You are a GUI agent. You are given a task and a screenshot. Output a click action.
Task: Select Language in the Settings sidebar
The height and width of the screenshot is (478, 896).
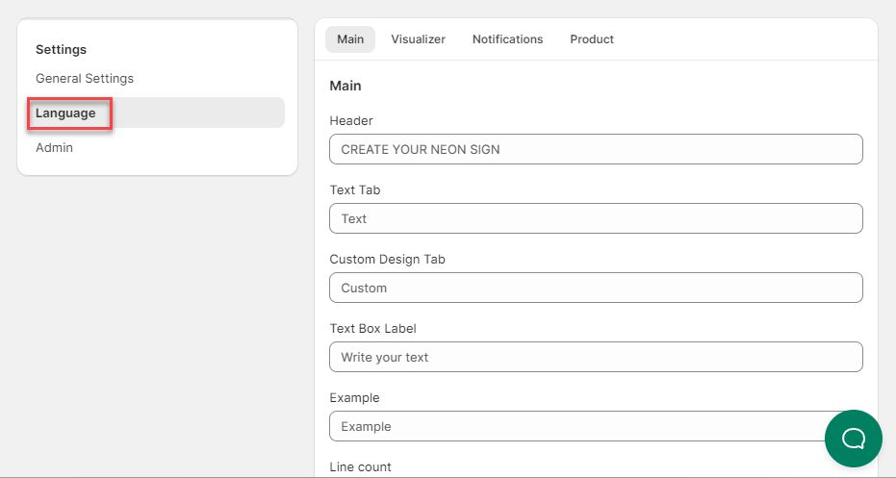click(x=66, y=113)
